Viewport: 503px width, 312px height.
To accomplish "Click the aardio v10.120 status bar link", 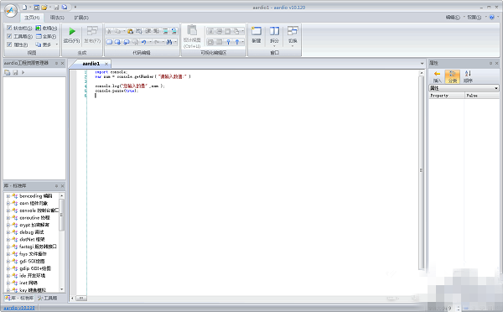I will 19,308.
